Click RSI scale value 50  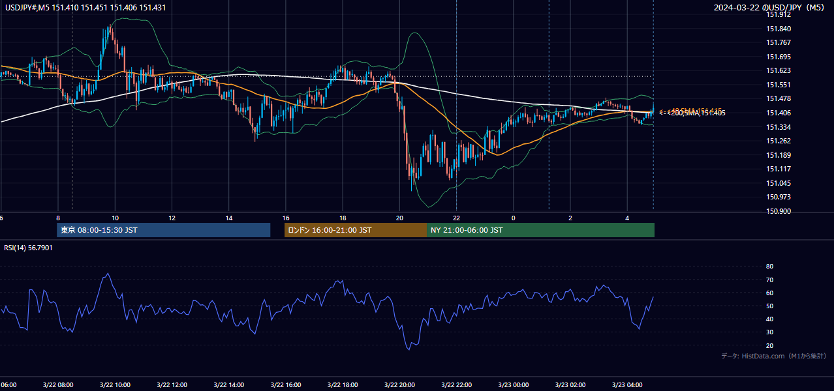pos(769,306)
